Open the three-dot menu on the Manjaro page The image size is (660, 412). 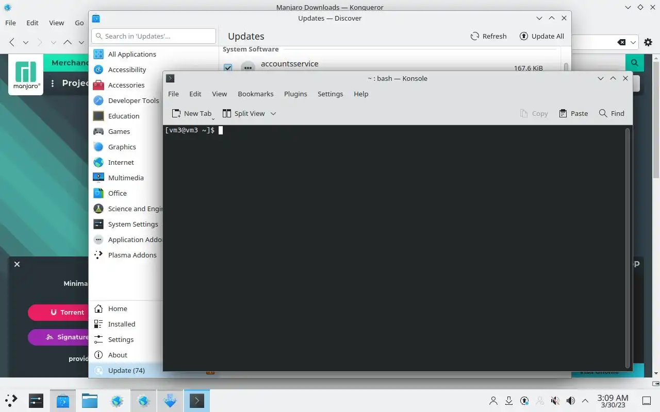(53, 83)
